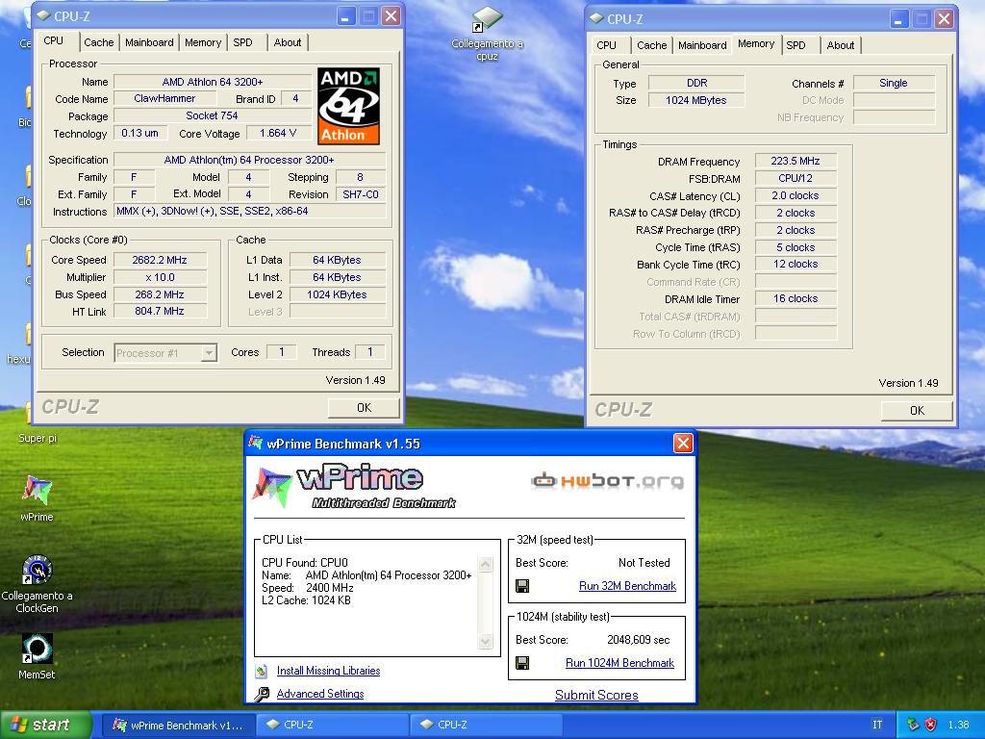This screenshot has height=739, width=985.
Task: Click the AMD Athlon 64 logo
Action: (x=348, y=106)
